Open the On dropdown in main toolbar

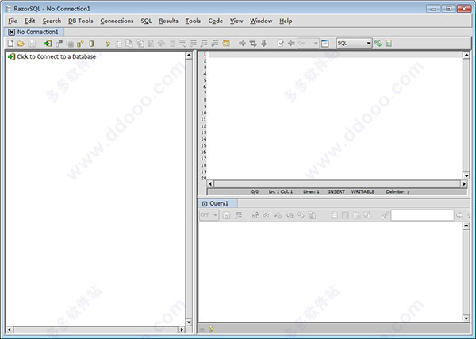[308, 44]
